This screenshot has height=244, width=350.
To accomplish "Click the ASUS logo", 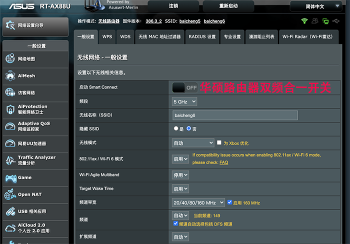I will pyautogui.click(x=22, y=6).
